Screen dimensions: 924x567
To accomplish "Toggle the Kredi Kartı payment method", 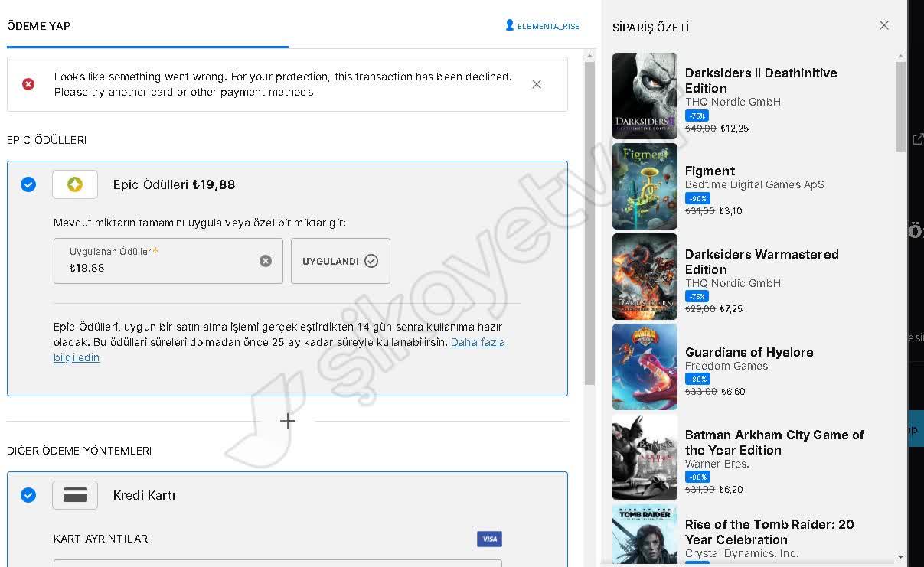I will (28, 495).
